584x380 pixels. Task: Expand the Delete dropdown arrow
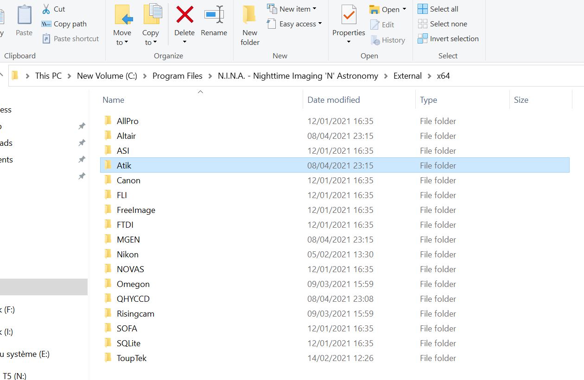click(x=184, y=42)
